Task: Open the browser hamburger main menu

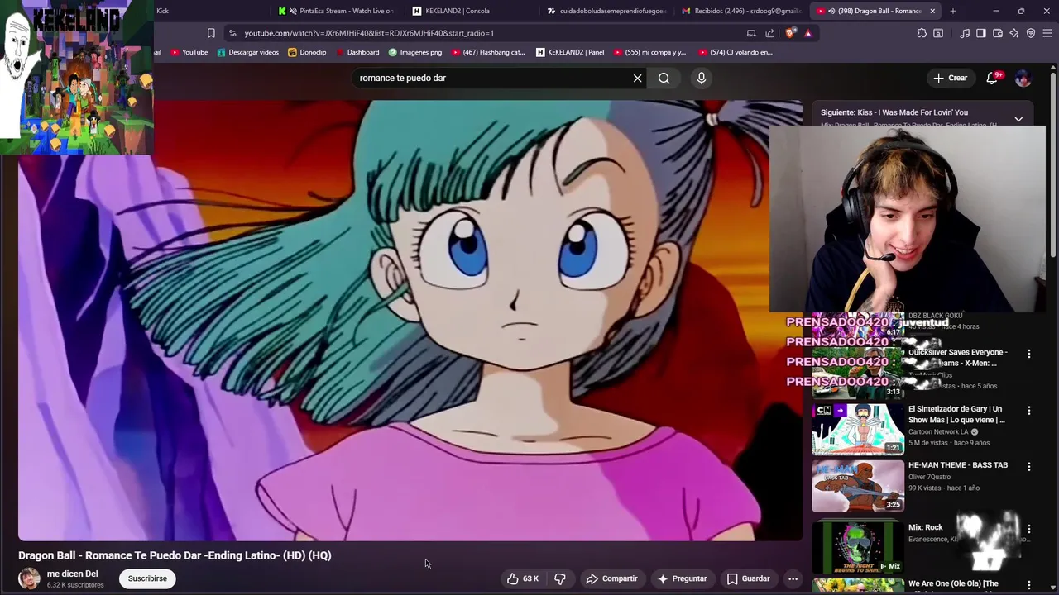Action: 1047,33
